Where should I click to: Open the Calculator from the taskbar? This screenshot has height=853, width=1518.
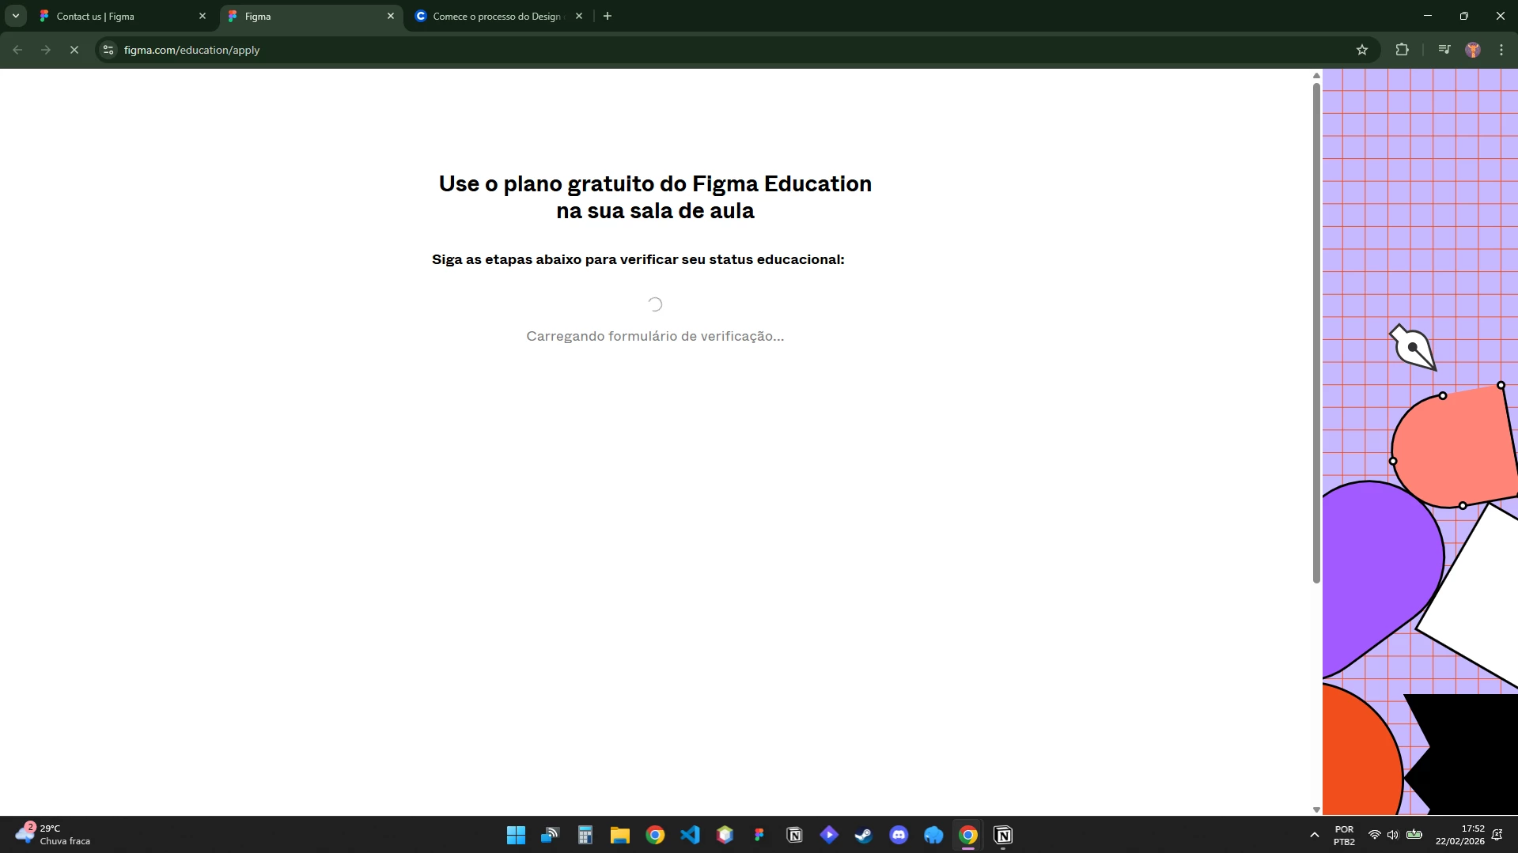[x=585, y=835]
